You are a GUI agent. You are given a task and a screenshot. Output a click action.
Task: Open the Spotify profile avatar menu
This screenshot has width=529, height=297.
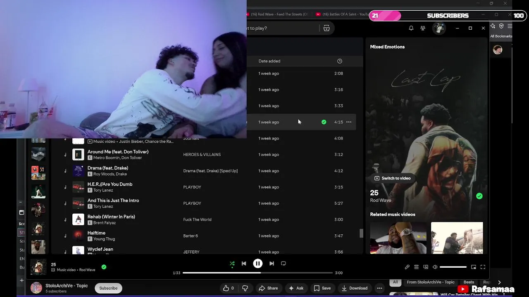point(438,28)
